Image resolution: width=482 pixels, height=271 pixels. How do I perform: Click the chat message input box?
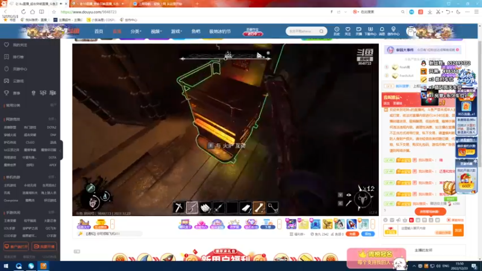tap(425, 229)
